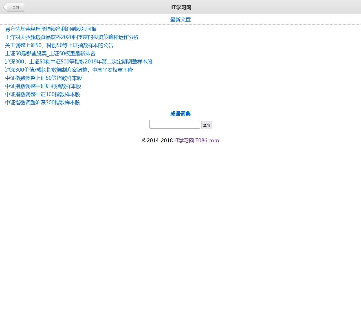Click the header bar area
This screenshot has width=361, height=329.
tap(254, 7)
